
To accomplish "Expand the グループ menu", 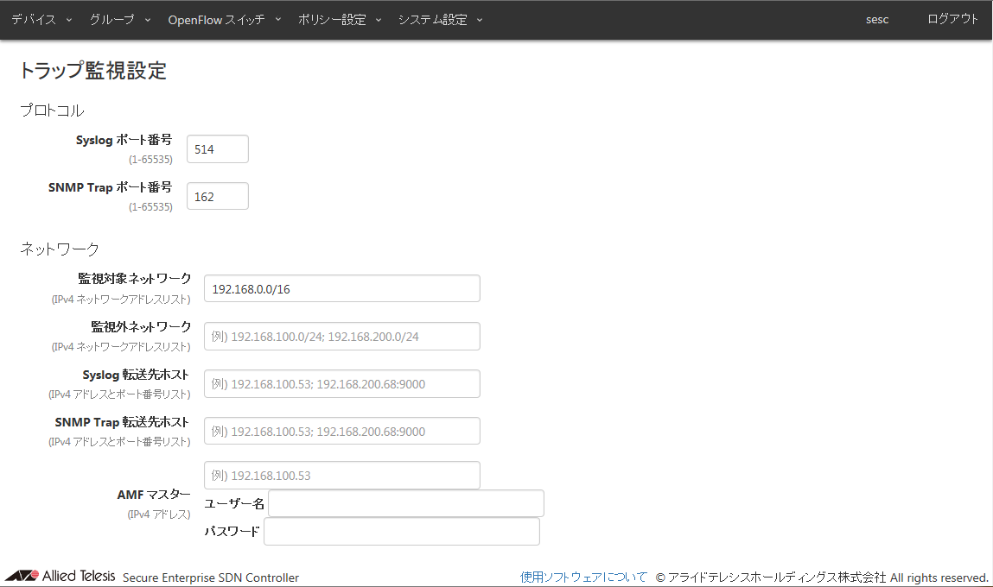I will [119, 20].
